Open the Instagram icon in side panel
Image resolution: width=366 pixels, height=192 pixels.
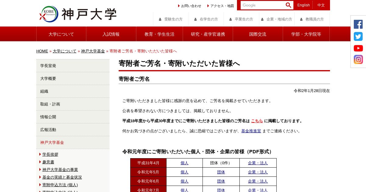coord(358,59)
